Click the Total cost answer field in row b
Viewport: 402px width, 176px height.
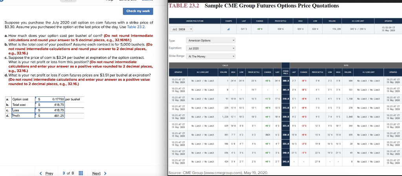(50, 105)
